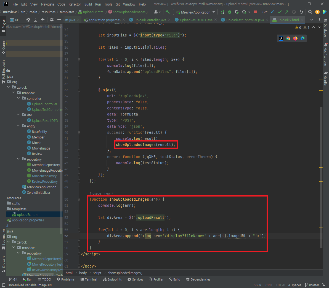
Task: Open the profiler options dropdown arrow
Action: 249,12
